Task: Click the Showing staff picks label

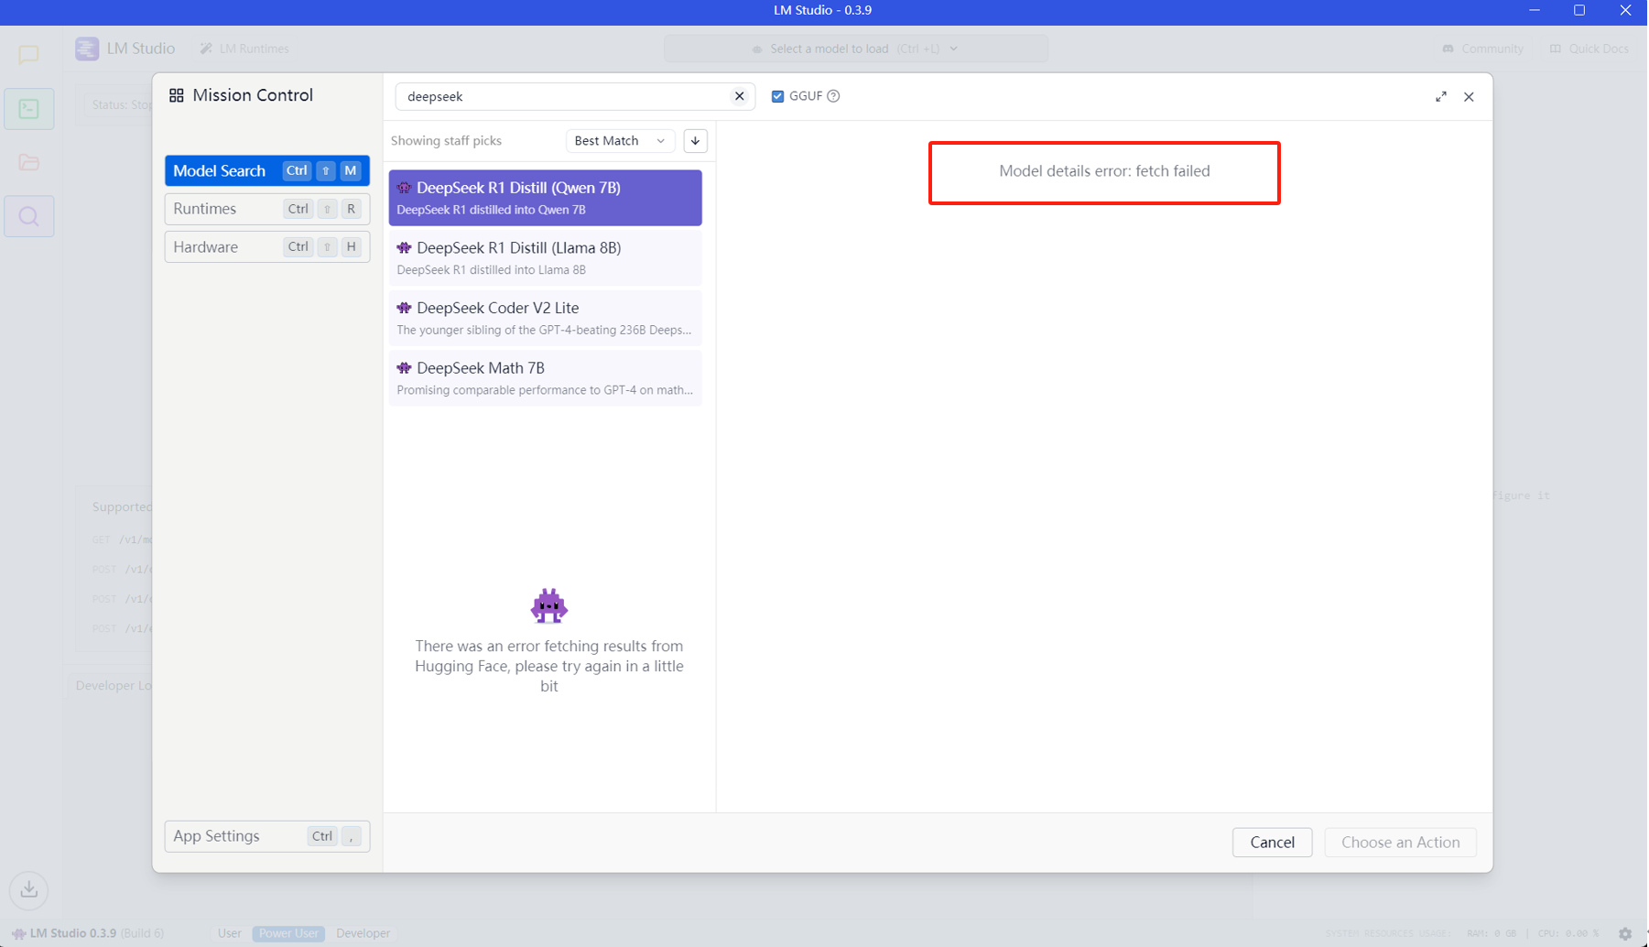Action: tap(447, 141)
